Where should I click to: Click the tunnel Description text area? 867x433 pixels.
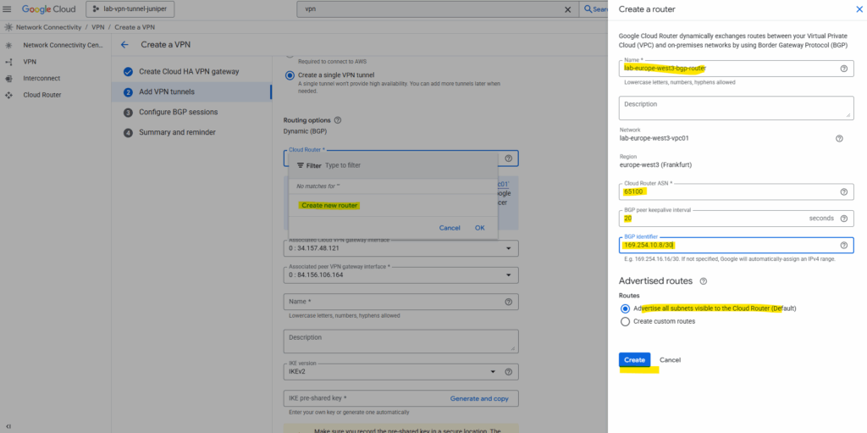400,341
